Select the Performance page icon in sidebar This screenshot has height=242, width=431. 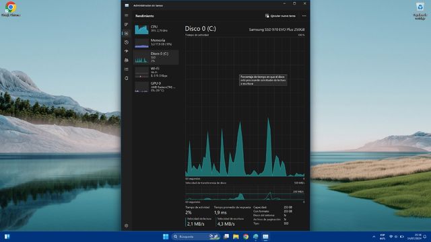coord(127,33)
